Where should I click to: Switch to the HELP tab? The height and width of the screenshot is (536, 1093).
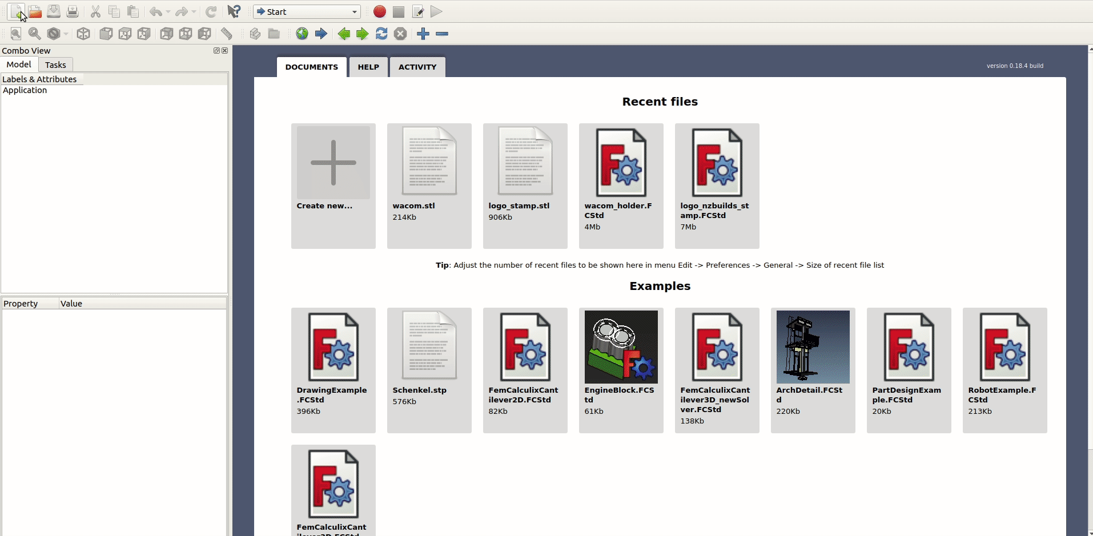point(368,67)
